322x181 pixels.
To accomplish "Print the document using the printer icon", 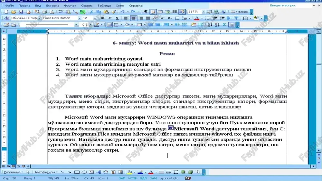I will coord(44,12).
